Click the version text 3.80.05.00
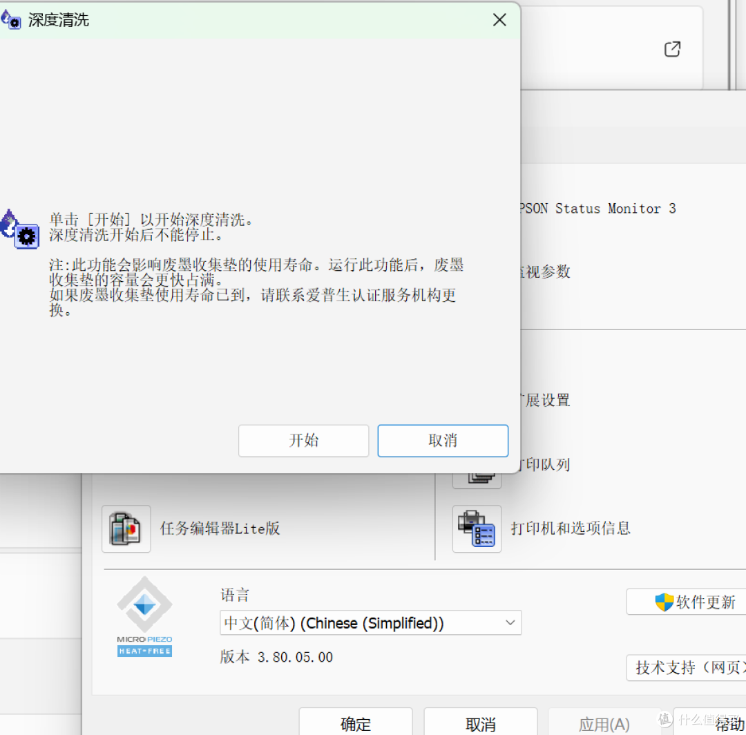 (x=295, y=657)
